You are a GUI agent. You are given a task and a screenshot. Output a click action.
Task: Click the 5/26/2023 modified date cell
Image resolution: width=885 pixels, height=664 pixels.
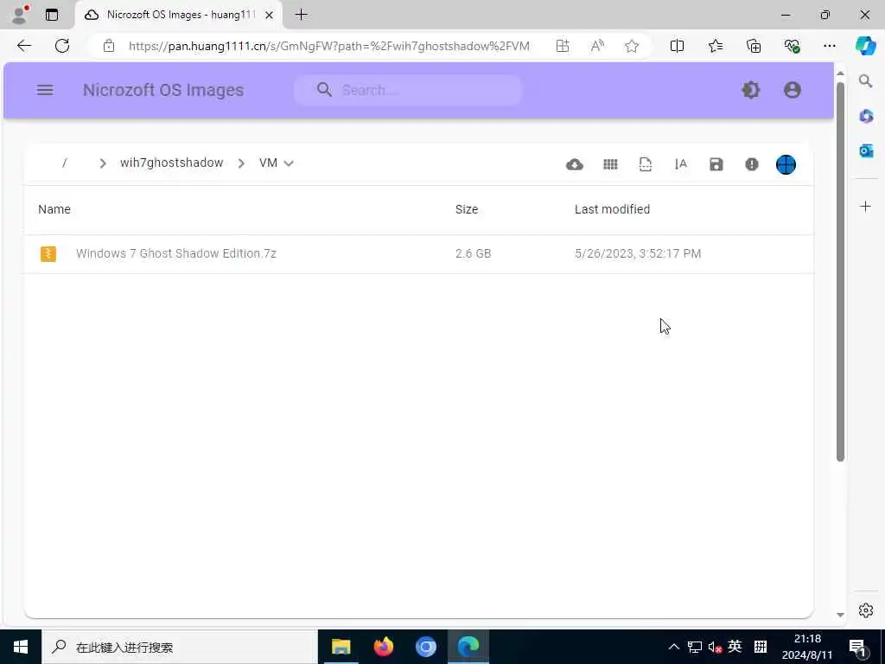638,253
